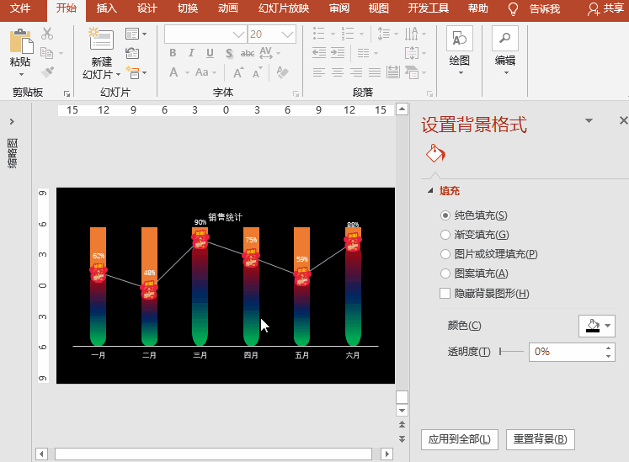Open the Help (帮助) tab
This screenshot has width=629, height=462.
[x=477, y=8]
